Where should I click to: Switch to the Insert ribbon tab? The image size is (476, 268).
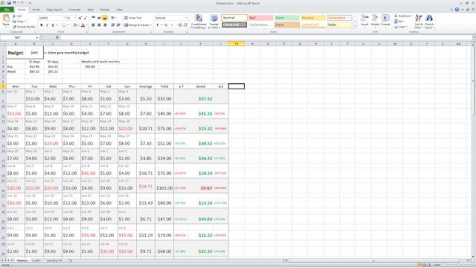pyautogui.click(x=36, y=10)
